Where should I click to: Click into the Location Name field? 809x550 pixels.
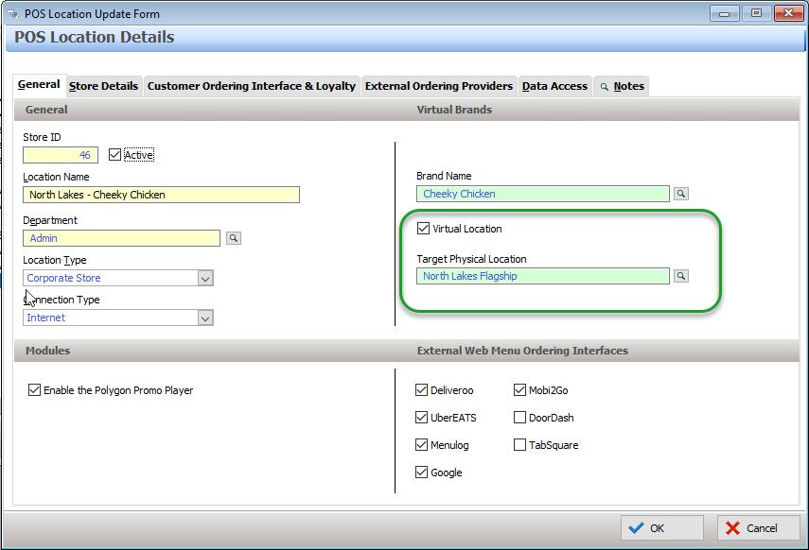tap(161, 195)
